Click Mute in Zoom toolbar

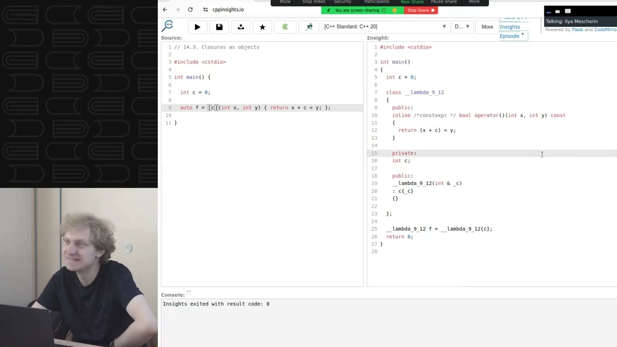pyautogui.click(x=285, y=2)
